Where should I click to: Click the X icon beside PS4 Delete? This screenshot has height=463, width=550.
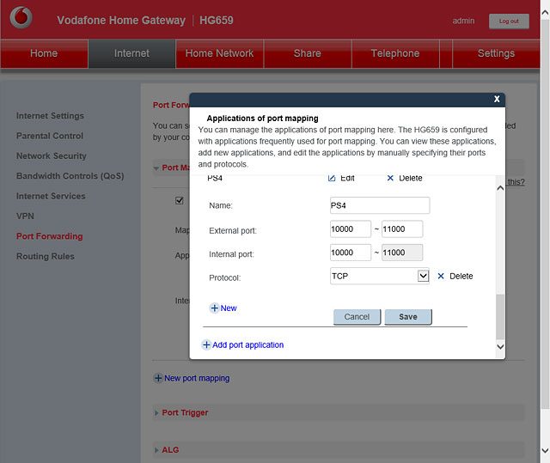click(x=390, y=178)
